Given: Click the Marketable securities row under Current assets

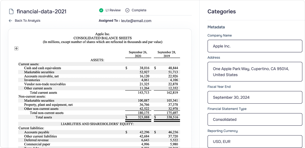Looking at the screenshot, I should [39, 72].
